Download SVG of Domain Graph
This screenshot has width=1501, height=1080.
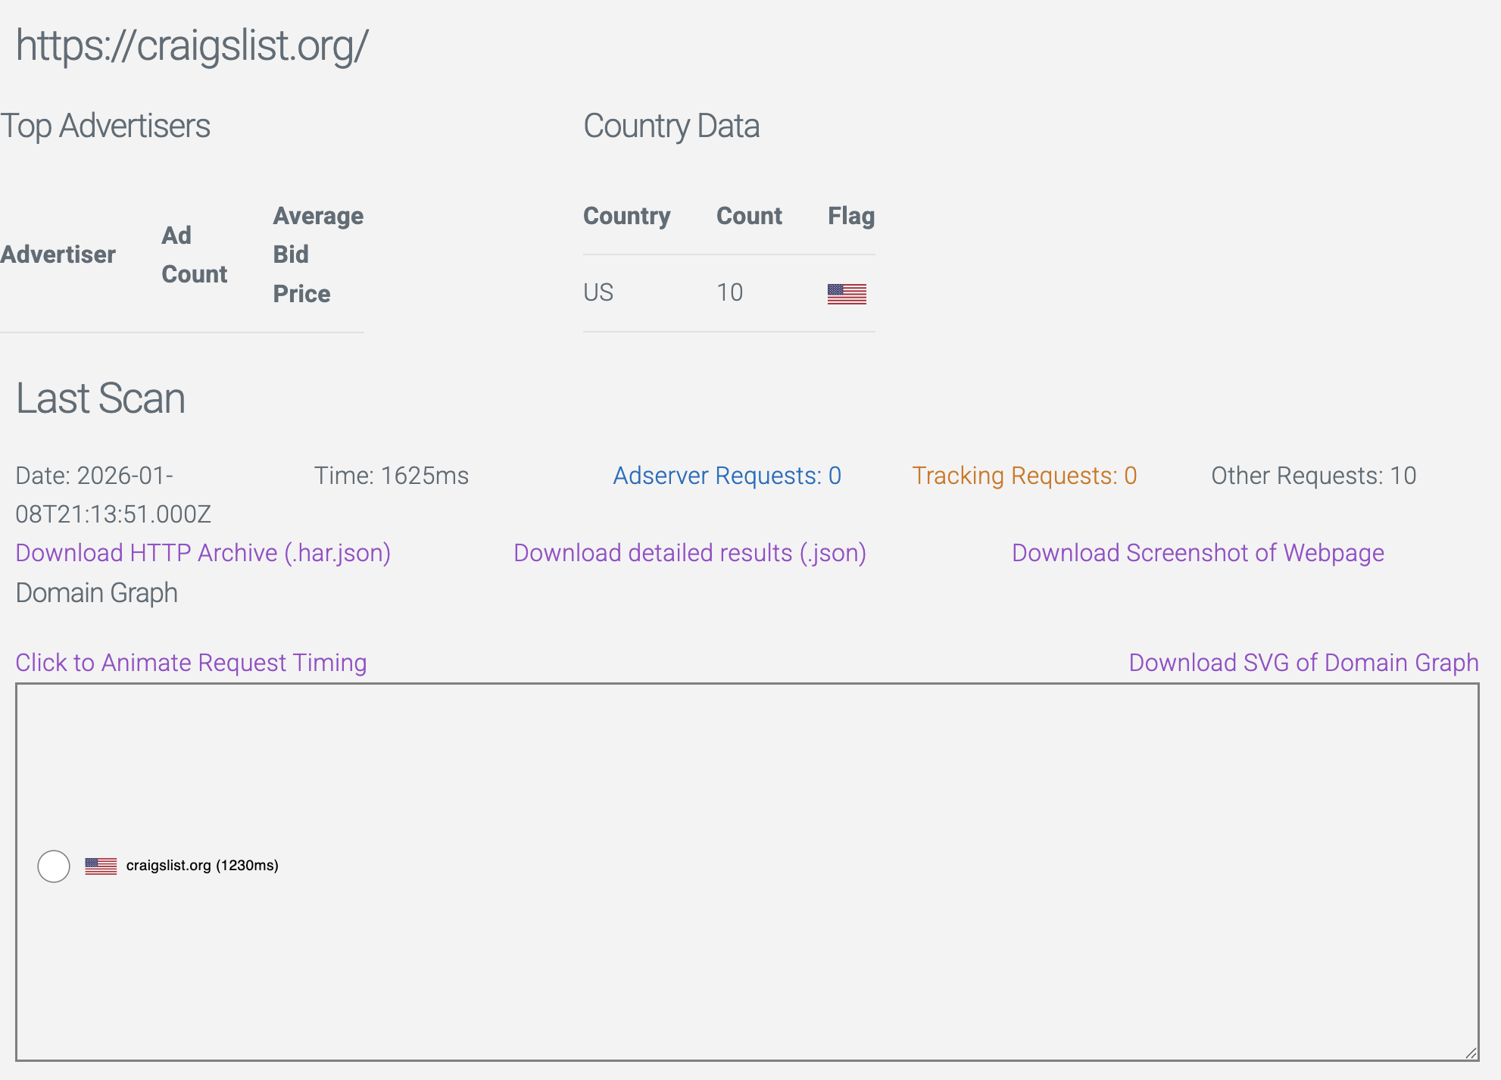coord(1303,663)
